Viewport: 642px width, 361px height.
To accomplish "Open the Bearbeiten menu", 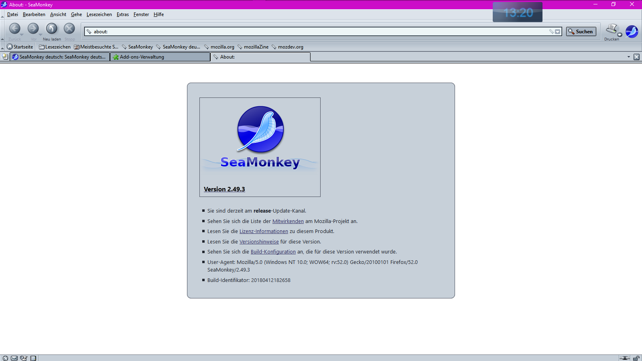I will (34, 14).
